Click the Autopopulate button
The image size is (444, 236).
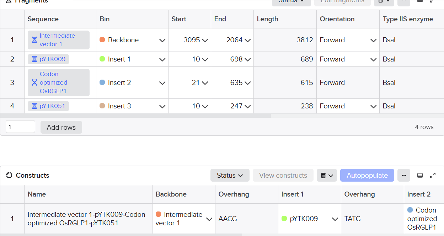point(367,175)
